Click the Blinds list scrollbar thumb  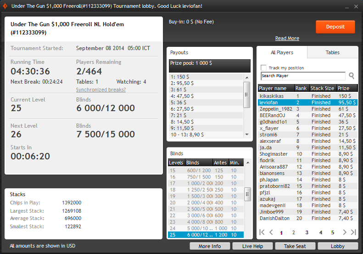click(248, 194)
